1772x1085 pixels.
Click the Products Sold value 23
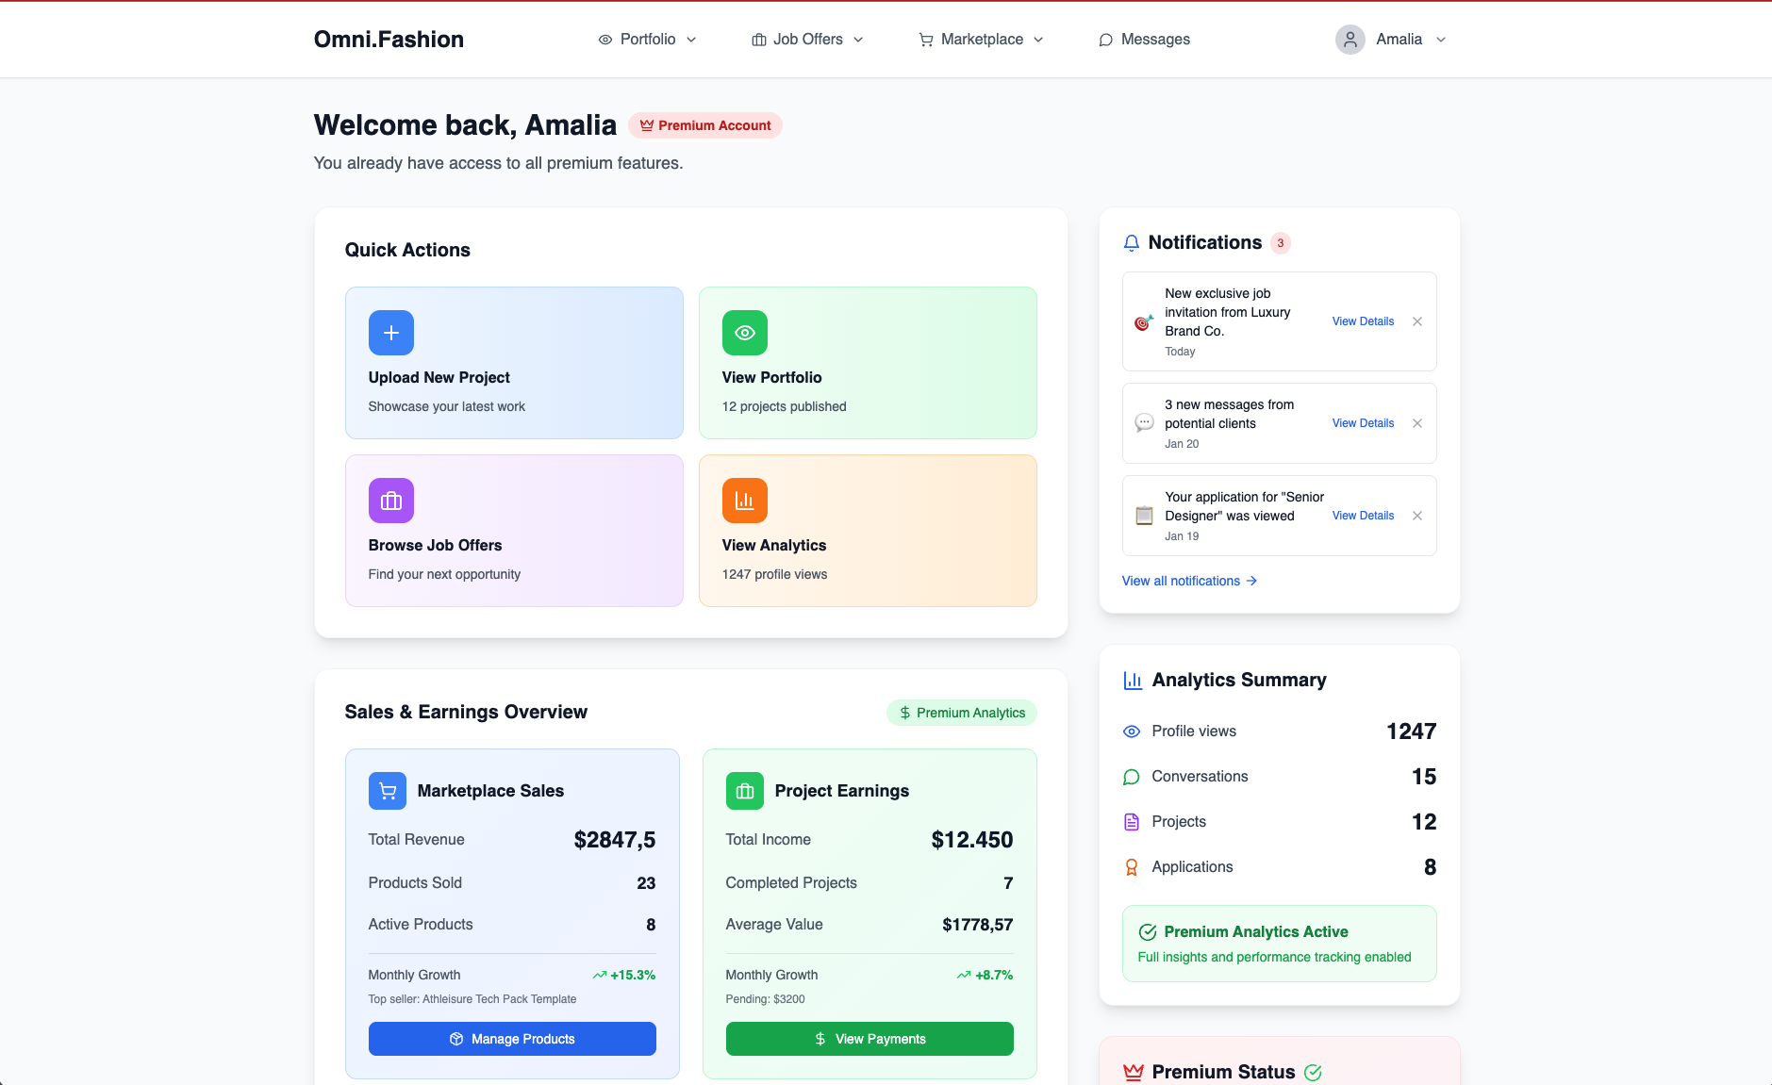tap(646, 883)
